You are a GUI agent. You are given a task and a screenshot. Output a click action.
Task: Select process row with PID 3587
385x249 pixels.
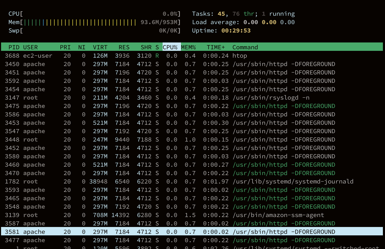[x=192, y=223]
